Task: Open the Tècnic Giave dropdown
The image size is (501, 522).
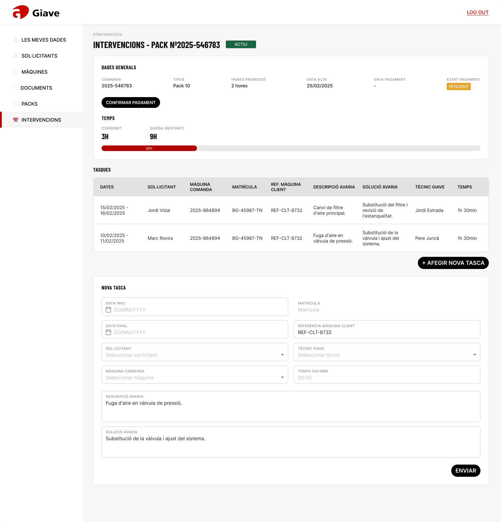Action: click(387, 352)
